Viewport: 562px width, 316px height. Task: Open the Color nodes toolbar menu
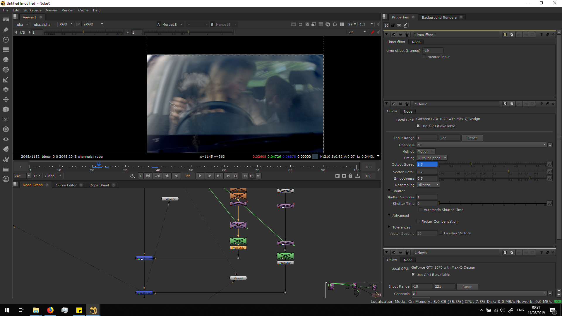click(6, 60)
